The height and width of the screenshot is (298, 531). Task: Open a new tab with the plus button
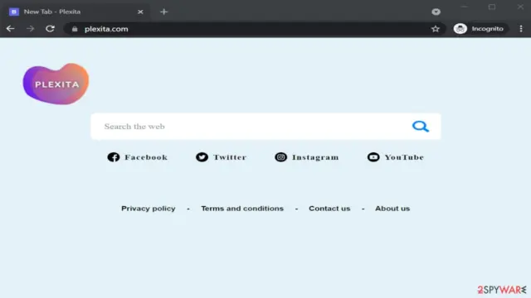(x=164, y=12)
